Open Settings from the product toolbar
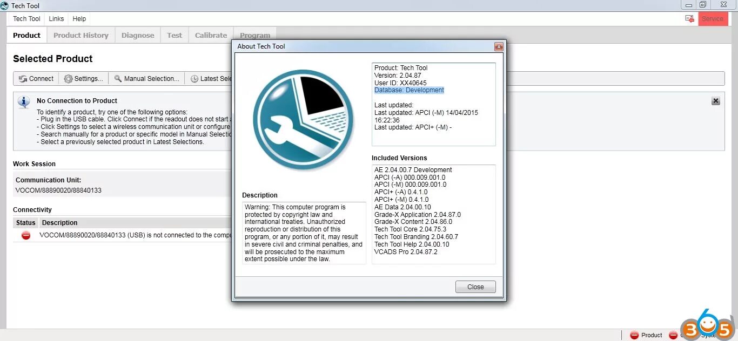 [x=83, y=79]
